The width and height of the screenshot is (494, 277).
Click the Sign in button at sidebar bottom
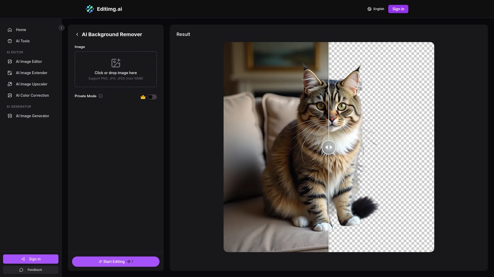(x=31, y=259)
